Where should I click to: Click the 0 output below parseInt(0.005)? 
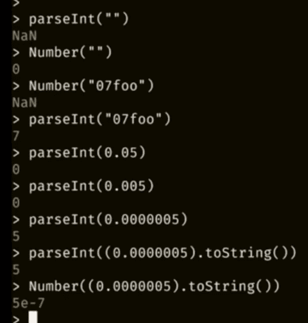click(x=16, y=203)
